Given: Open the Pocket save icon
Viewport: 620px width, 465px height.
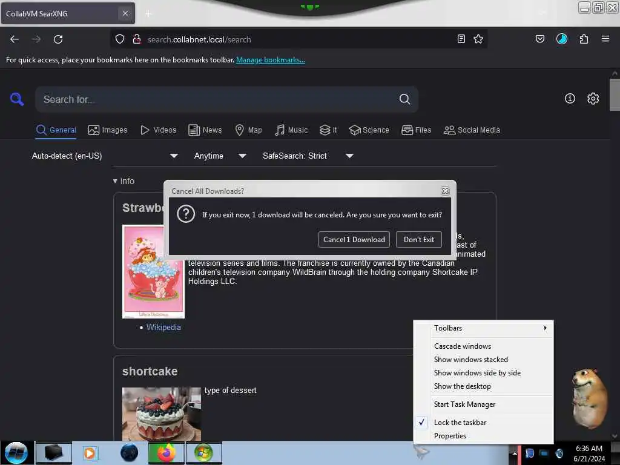Looking at the screenshot, I should click(x=539, y=39).
